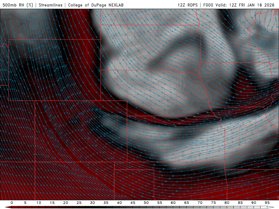
Task: Click the '60' color scale label
Action: coord(173,203)
